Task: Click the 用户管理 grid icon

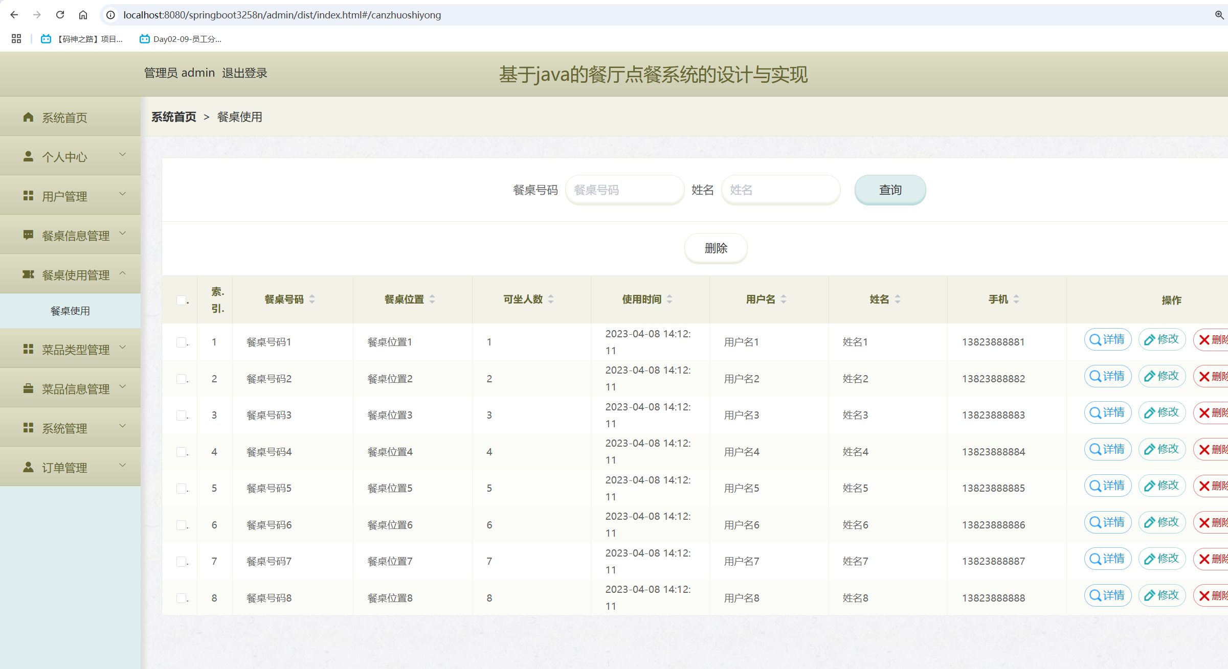Action: [28, 196]
